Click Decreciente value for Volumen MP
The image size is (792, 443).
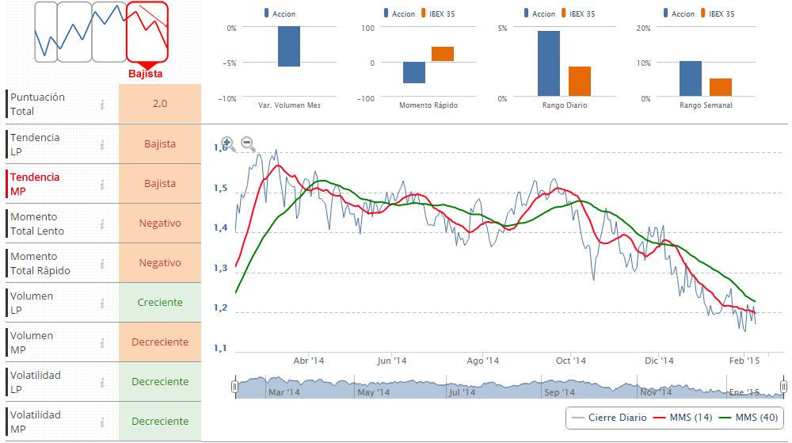point(160,342)
